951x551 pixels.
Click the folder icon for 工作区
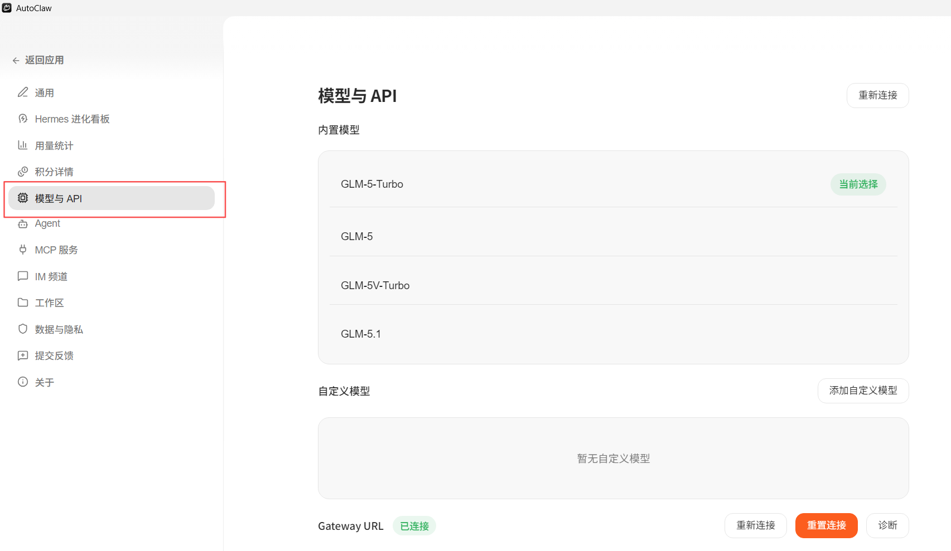23,303
